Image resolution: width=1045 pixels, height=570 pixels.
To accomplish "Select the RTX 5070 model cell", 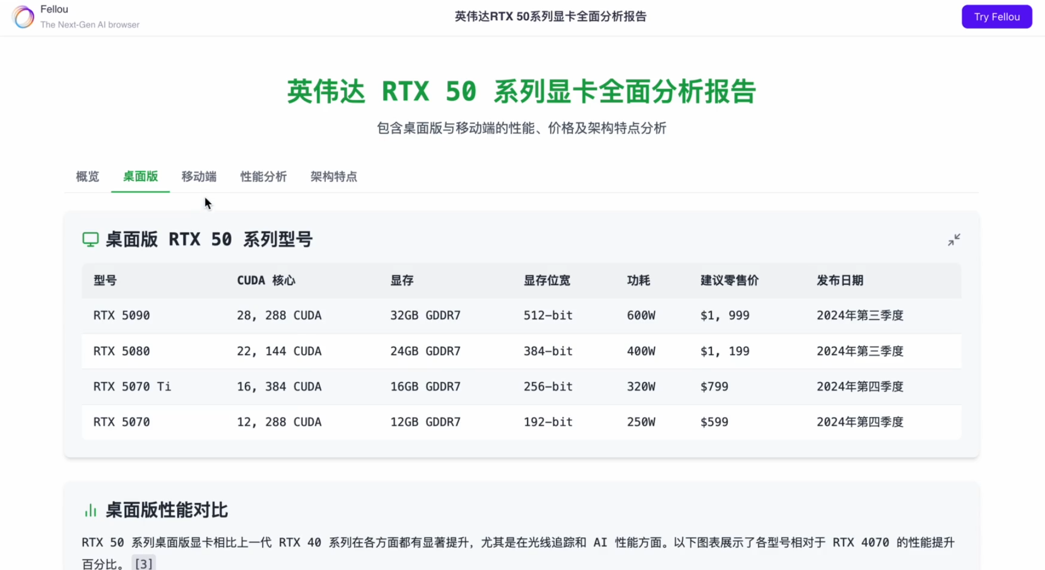I will point(122,422).
